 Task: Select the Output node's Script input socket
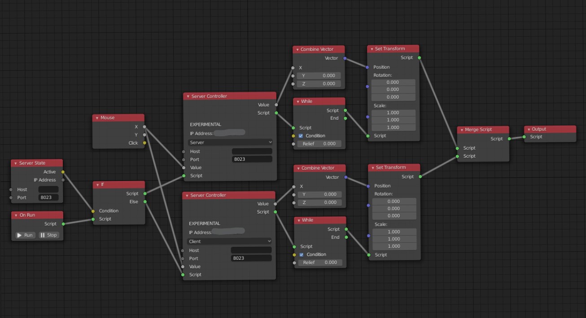tap(524, 137)
